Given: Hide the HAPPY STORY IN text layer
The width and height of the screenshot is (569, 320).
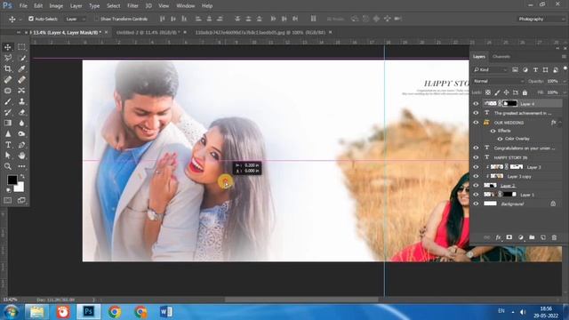Looking at the screenshot, I should 476,157.
